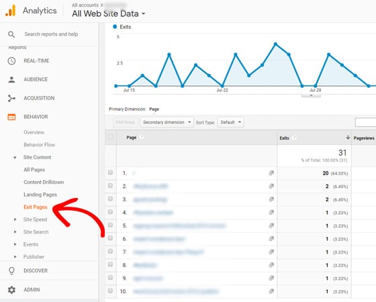Open the All Web Site Data view dropdown

tap(109, 13)
